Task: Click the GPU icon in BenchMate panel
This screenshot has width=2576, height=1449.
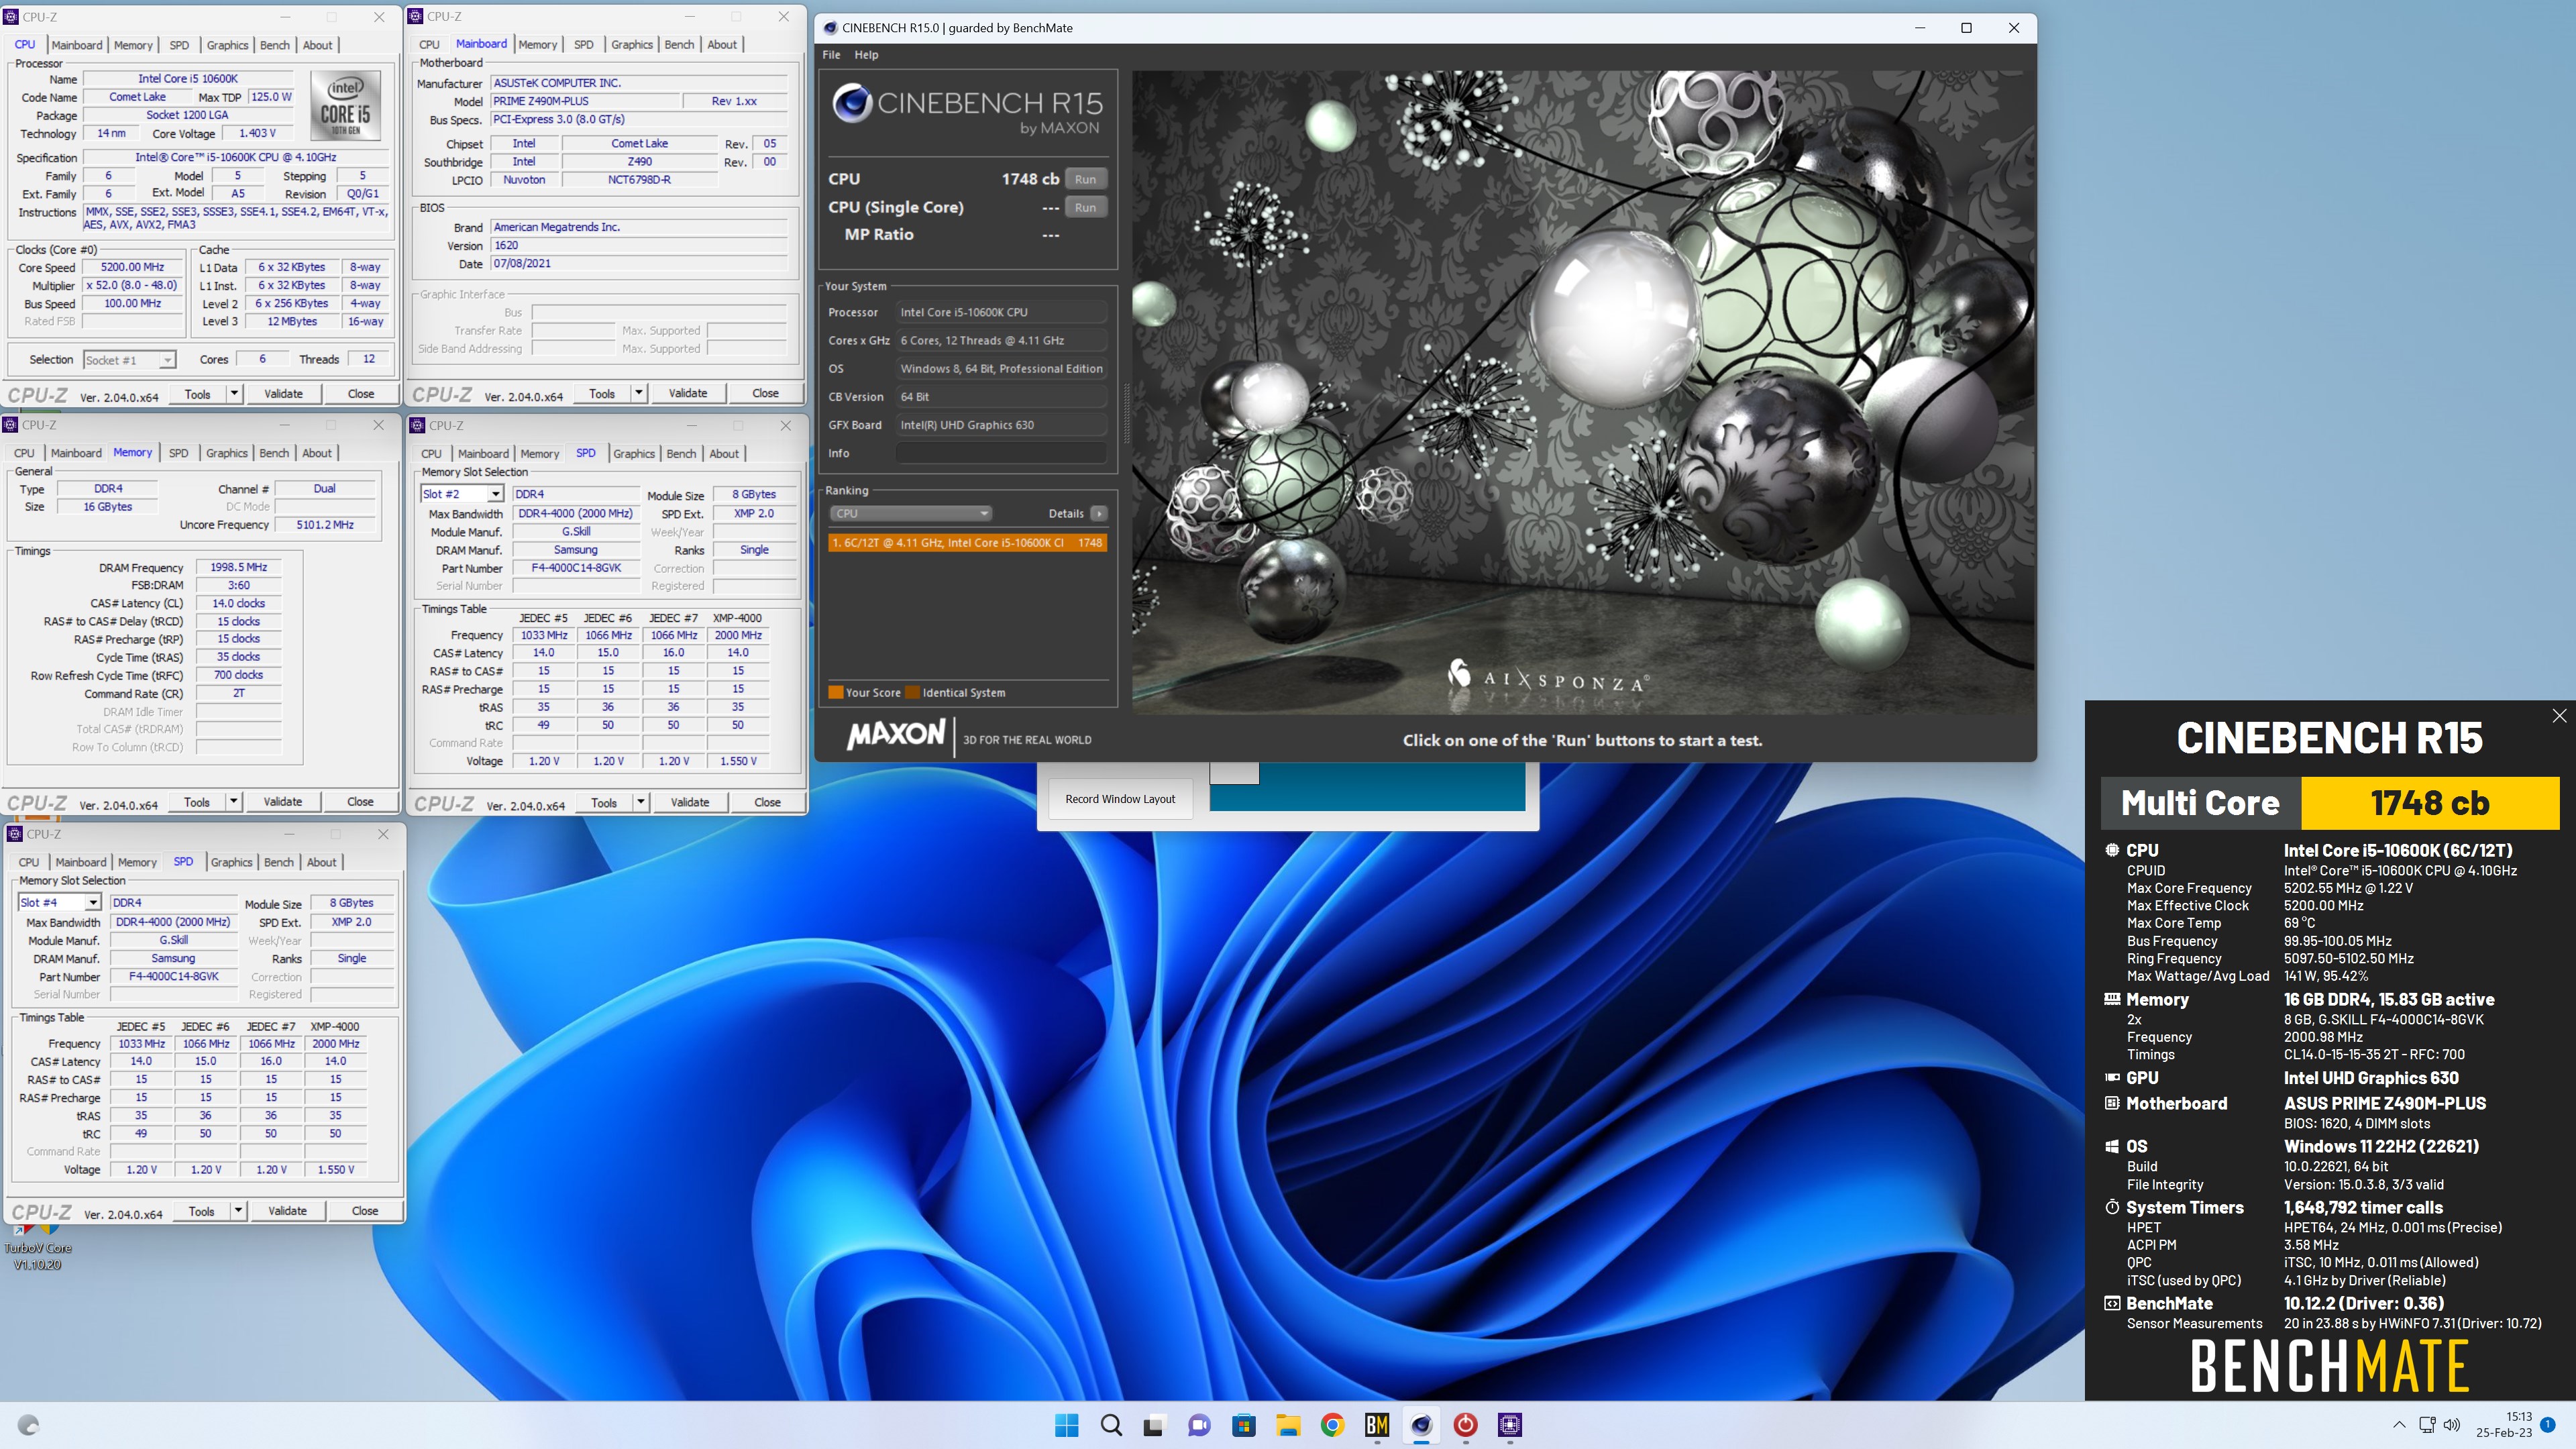Action: (2112, 1077)
